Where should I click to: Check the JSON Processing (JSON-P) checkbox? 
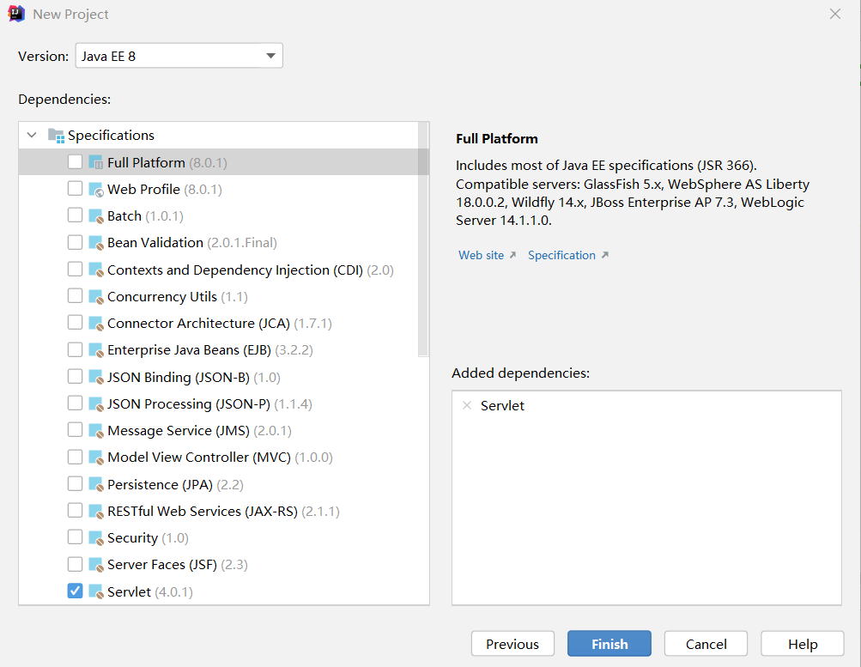[x=76, y=403]
